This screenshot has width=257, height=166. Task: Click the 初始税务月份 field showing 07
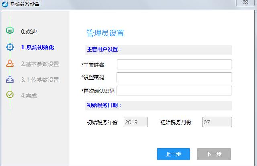pyautogui.click(x=217, y=122)
